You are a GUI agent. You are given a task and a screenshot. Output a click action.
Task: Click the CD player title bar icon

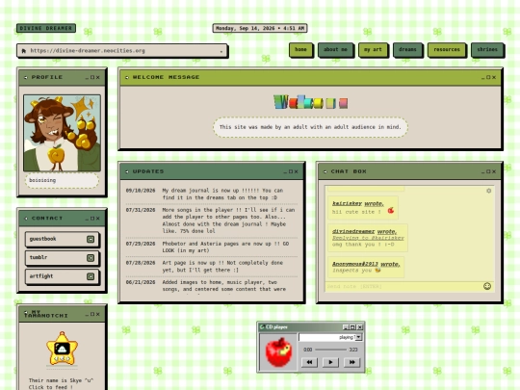(262, 327)
